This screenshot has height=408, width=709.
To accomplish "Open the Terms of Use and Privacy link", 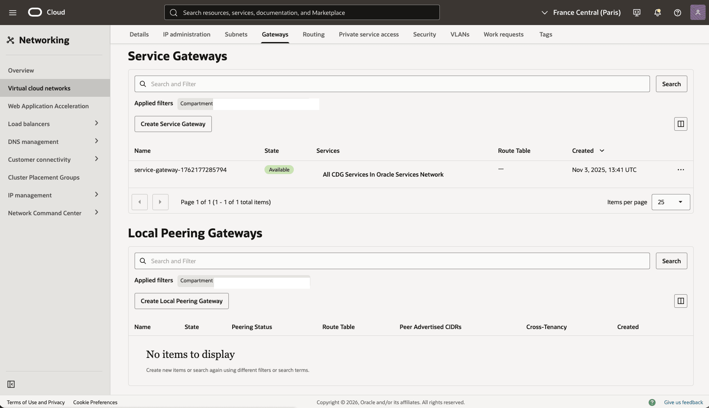I will (36, 402).
